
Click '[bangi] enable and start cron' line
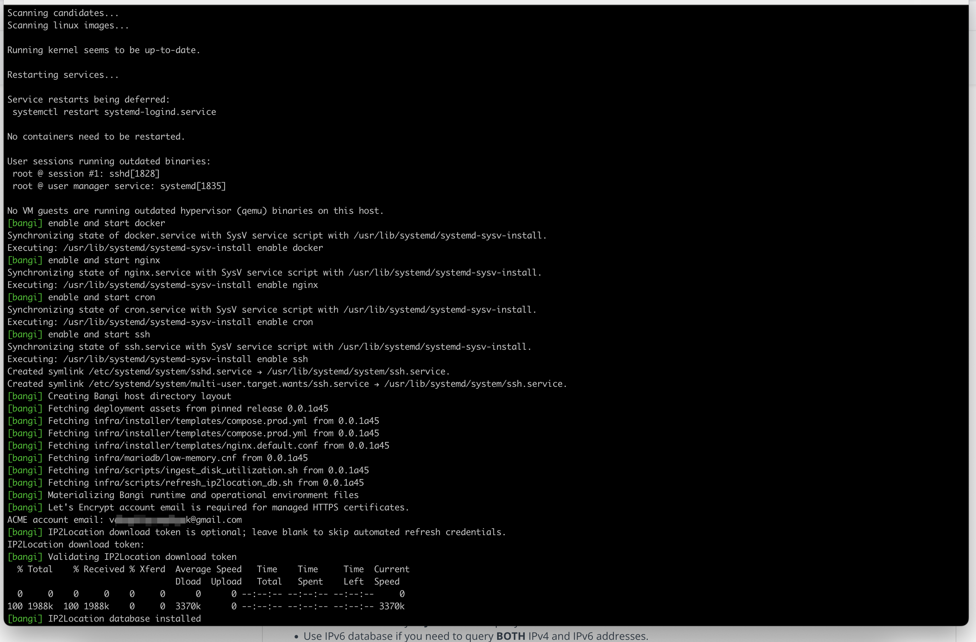pyautogui.click(x=81, y=297)
